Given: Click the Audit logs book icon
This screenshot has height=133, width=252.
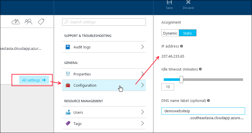Looking at the screenshot, I should point(68,47).
